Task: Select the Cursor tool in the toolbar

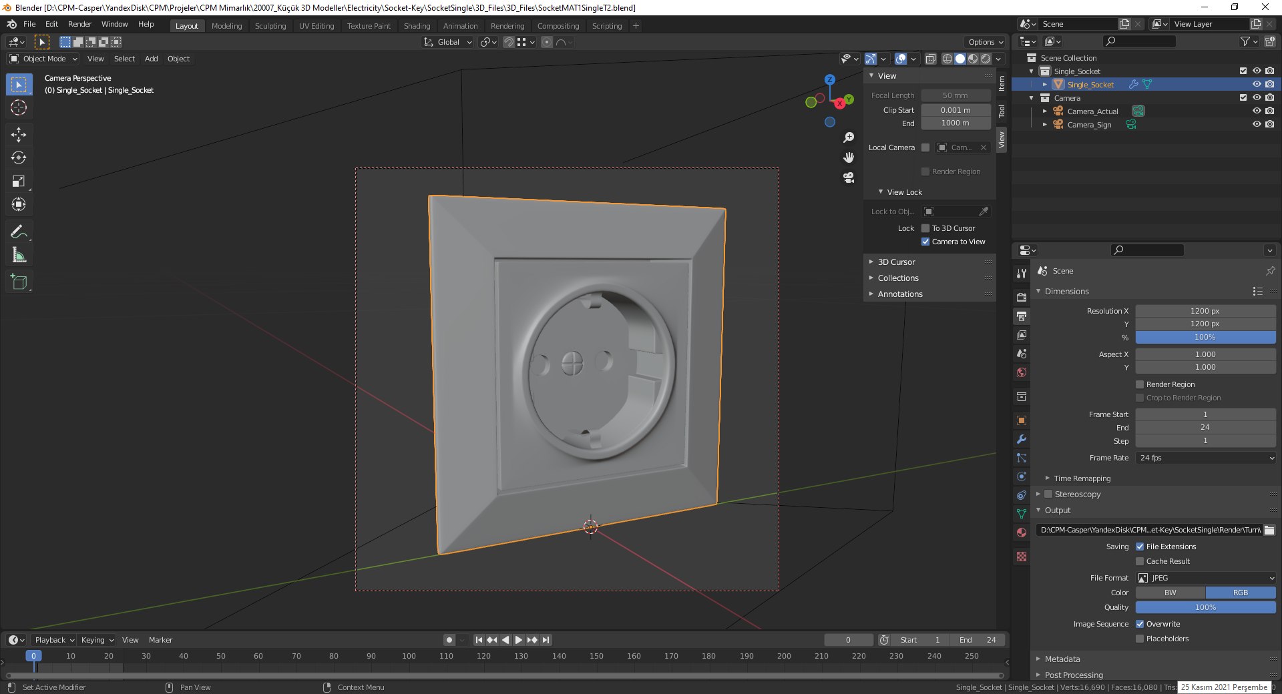Action: (x=19, y=107)
